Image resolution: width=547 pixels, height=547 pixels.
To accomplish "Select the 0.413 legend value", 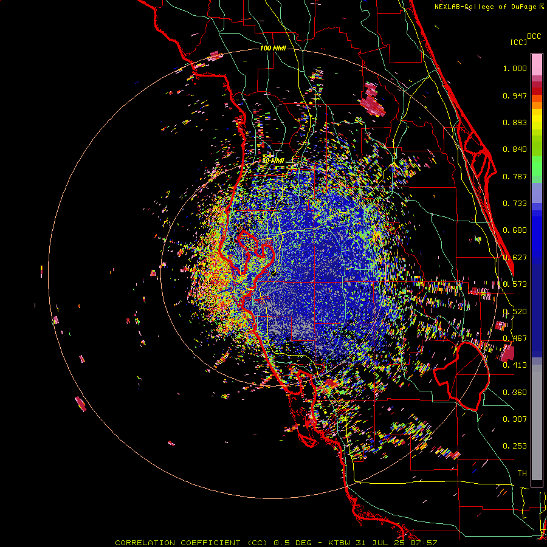I will click(x=515, y=365).
